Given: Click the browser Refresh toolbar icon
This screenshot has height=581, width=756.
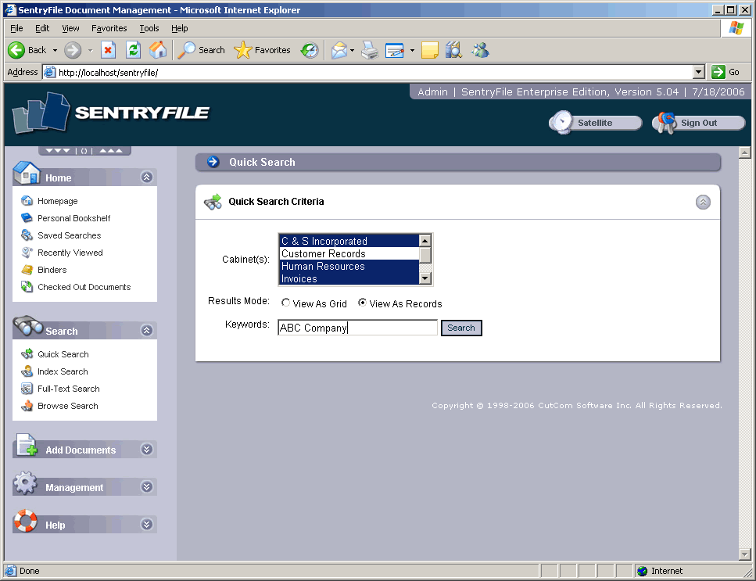Looking at the screenshot, I should 133,50.
